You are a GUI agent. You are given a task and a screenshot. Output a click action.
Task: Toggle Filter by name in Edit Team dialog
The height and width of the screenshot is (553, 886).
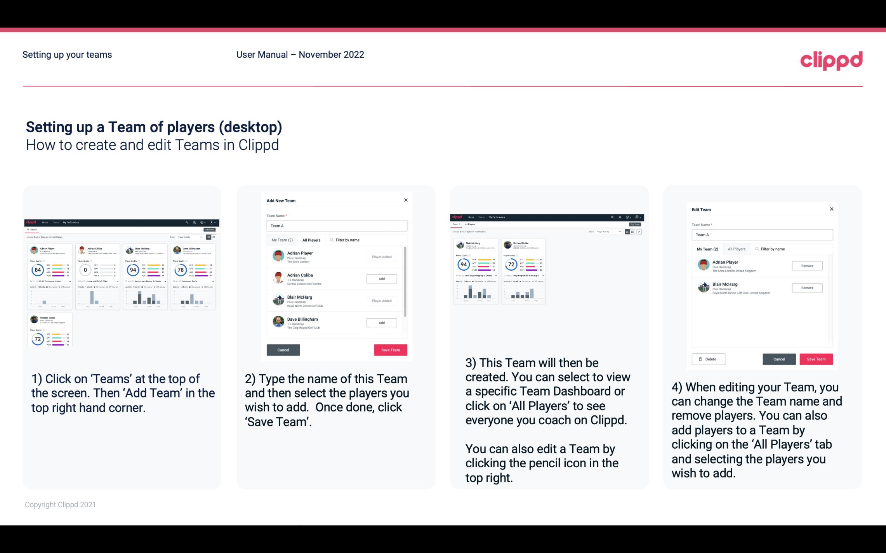772,249
